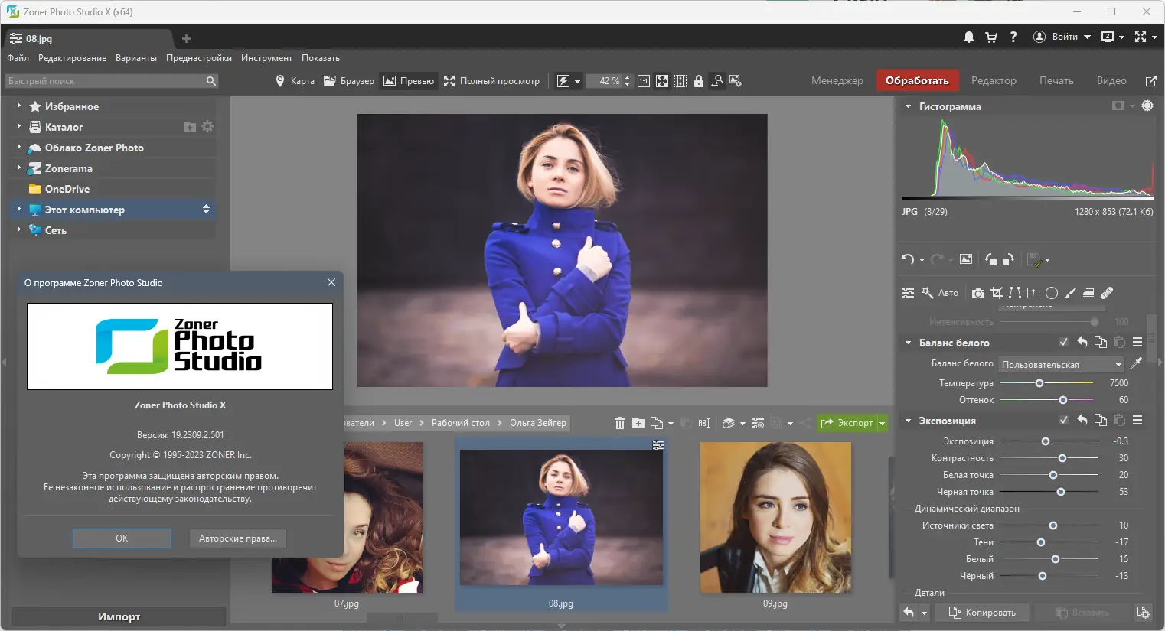The width and height of the screenshot is (1165, 631).
Task: Expand the Избранное tree item
Action: click(18, 106)
